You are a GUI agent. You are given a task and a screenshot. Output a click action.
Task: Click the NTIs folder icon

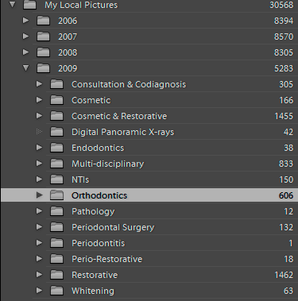56,179
